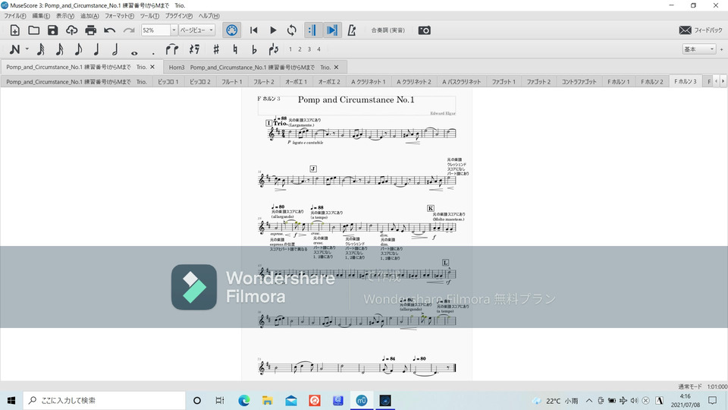Create a new score with the New icon
This screenshot has width=728, height=410.
15,30
